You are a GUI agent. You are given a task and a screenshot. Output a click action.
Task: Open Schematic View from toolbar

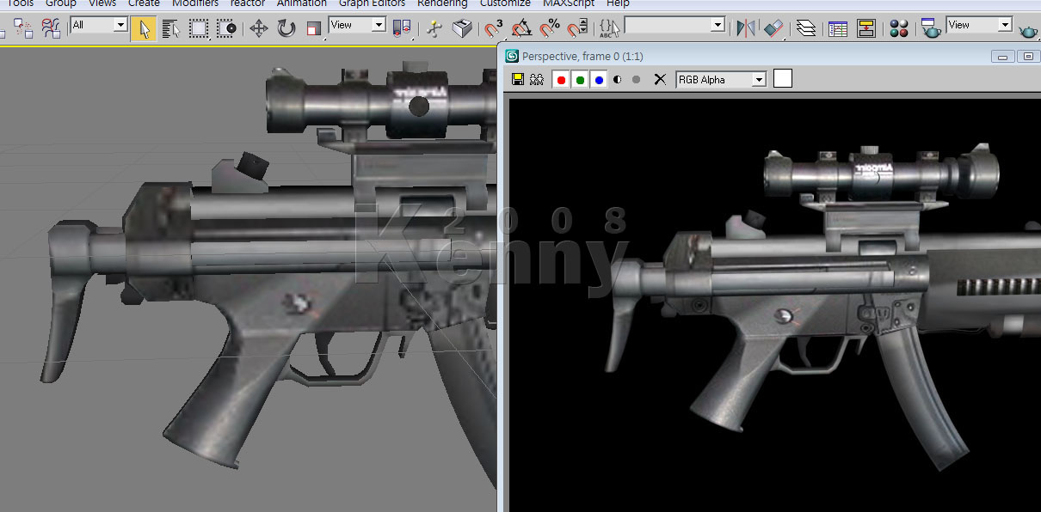pos(866,28)
